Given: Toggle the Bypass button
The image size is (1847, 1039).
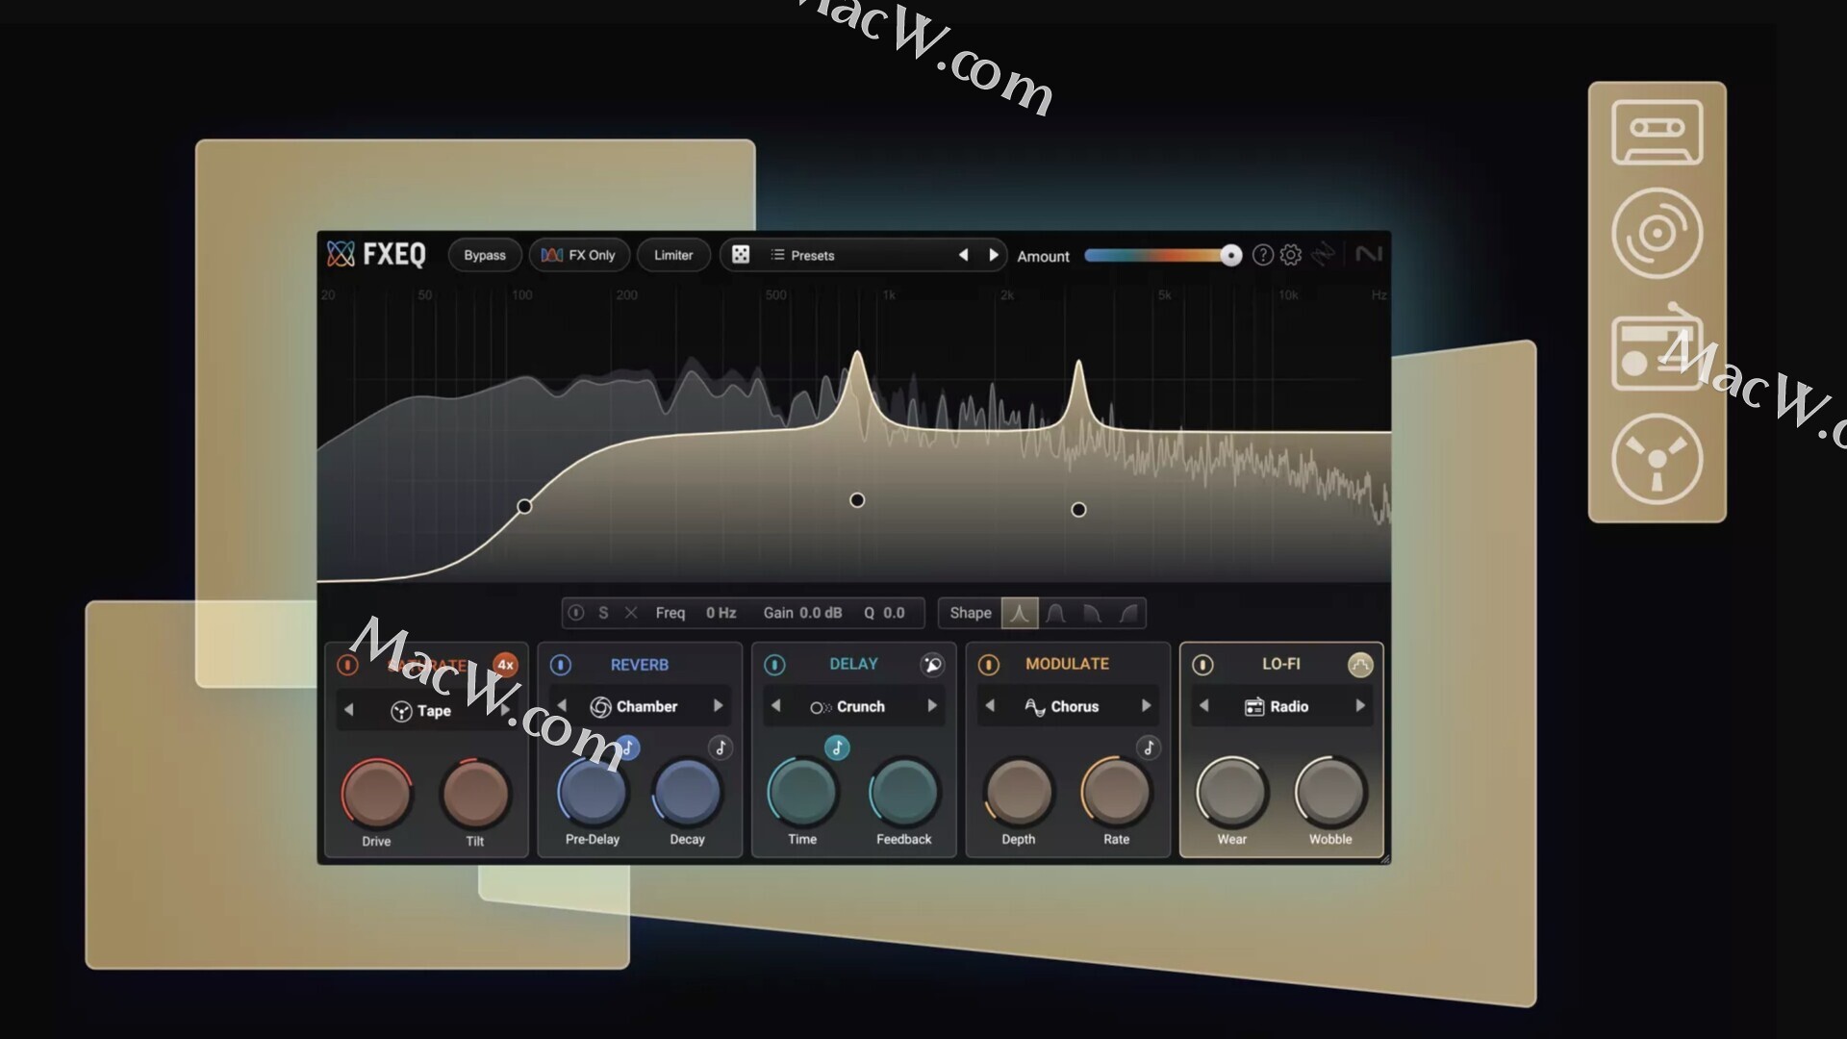Looking at the screenshot, I should (x=485, y=255).
